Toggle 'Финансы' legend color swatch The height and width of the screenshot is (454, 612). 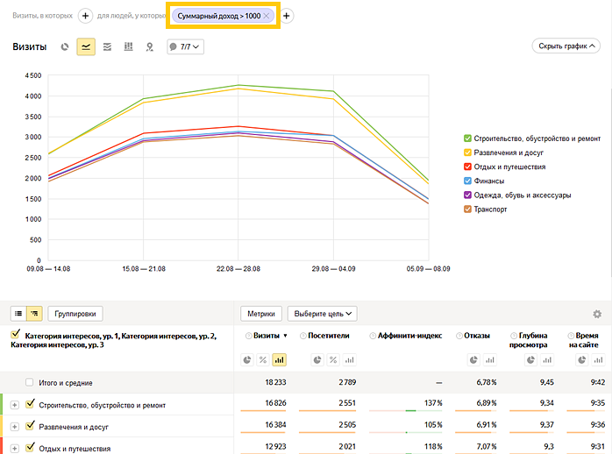tap(467, 181)
